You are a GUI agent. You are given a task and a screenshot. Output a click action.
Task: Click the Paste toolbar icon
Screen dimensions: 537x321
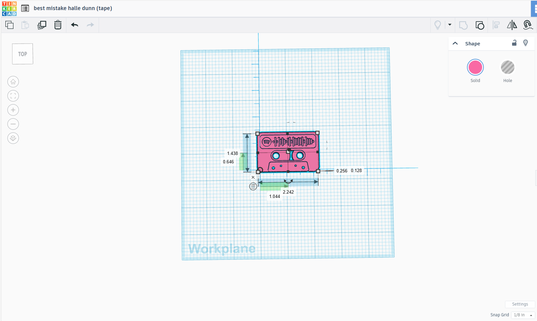(25, 25)
